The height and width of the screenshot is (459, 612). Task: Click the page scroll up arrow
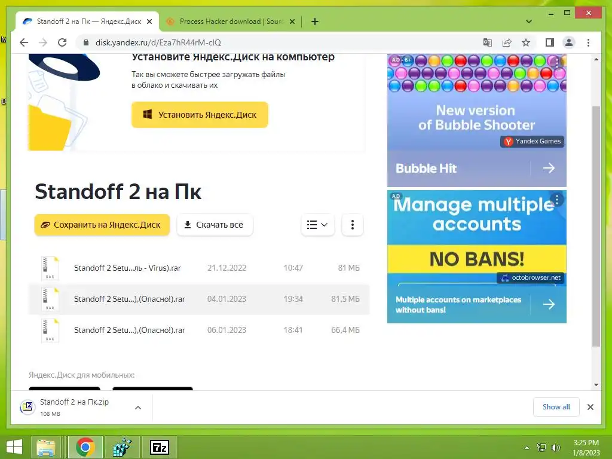click(x=596, y=60)
